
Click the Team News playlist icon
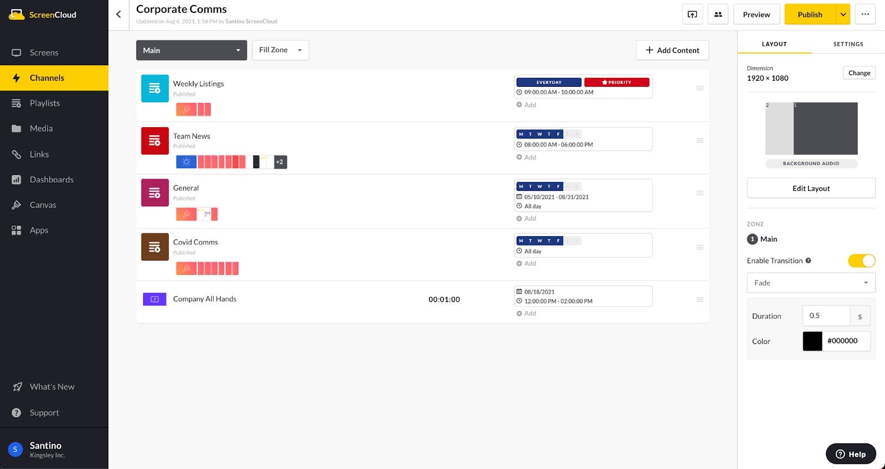click(155, 141)
